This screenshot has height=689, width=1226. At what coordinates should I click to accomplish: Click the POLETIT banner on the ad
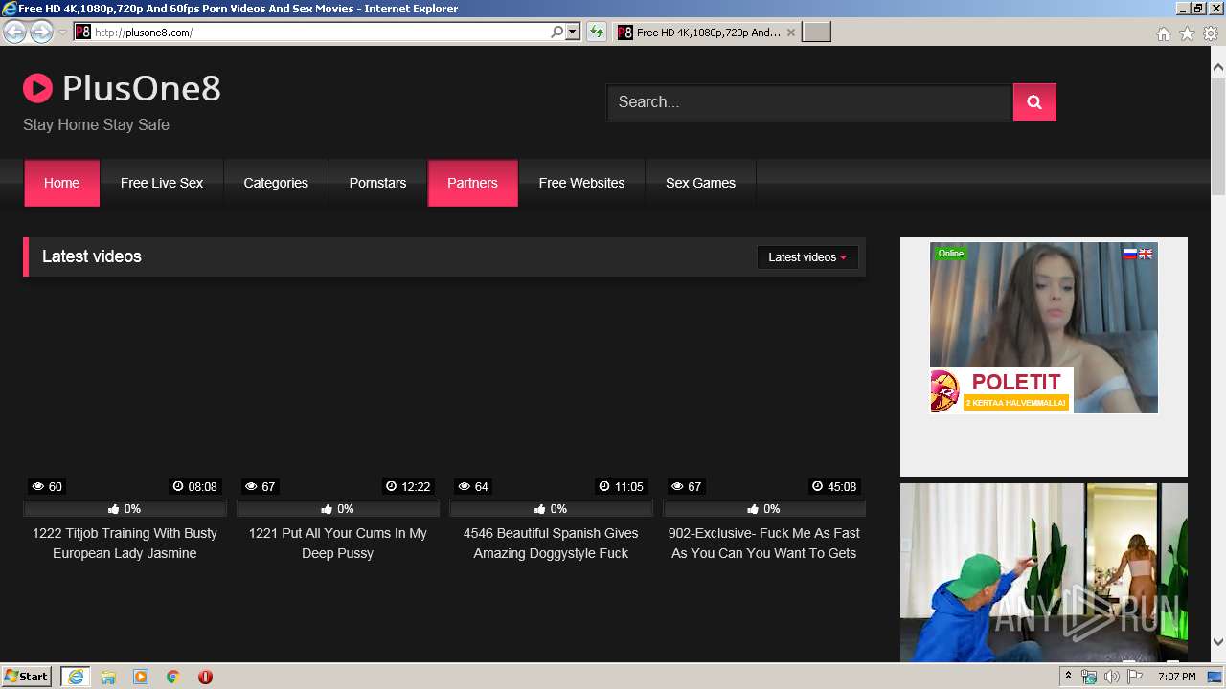(x=1002, y=390)
